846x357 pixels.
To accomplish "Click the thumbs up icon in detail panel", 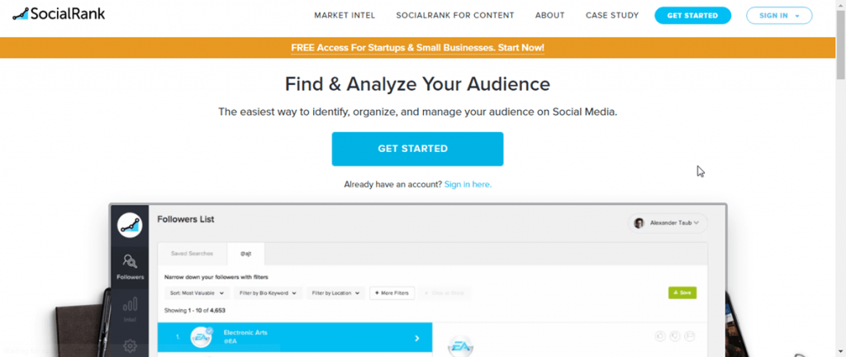I will (x=660, y=336).
